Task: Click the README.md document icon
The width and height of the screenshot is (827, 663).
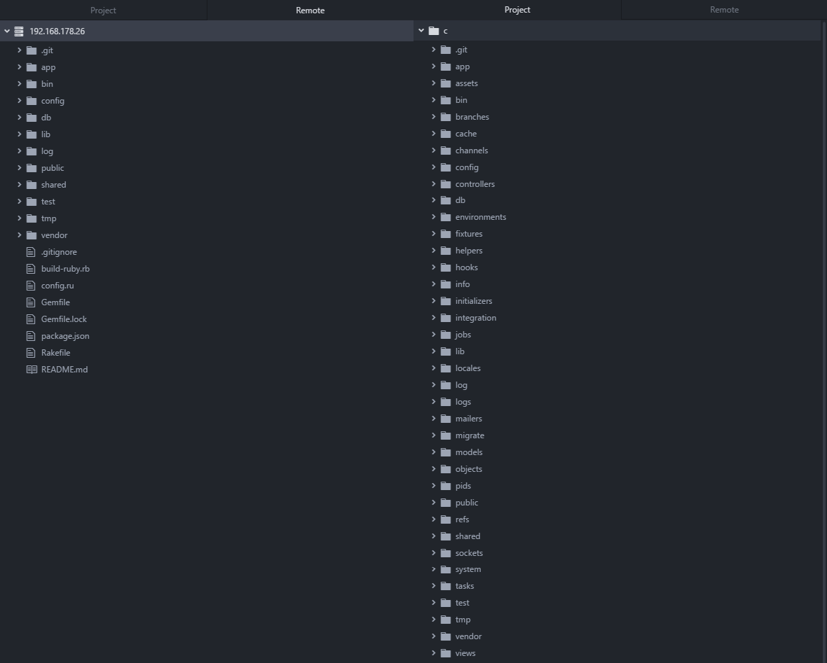Action: [x=32, y=369]
